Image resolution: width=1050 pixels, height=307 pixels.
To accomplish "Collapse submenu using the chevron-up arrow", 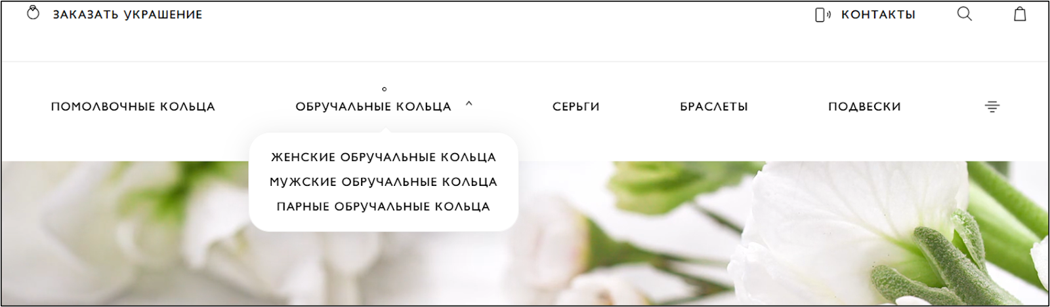I will pyautogui.click(x=469, y=103).
